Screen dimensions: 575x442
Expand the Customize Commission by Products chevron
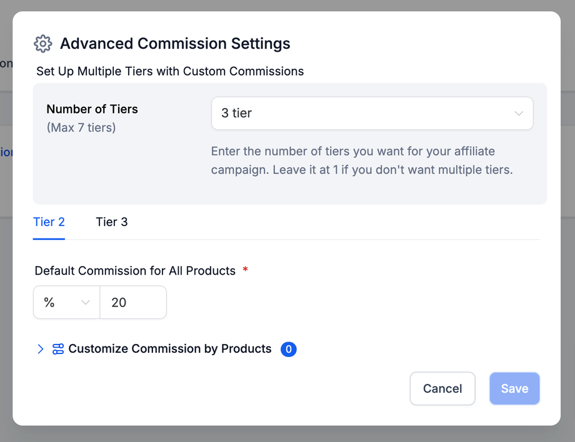coord(41,349)
